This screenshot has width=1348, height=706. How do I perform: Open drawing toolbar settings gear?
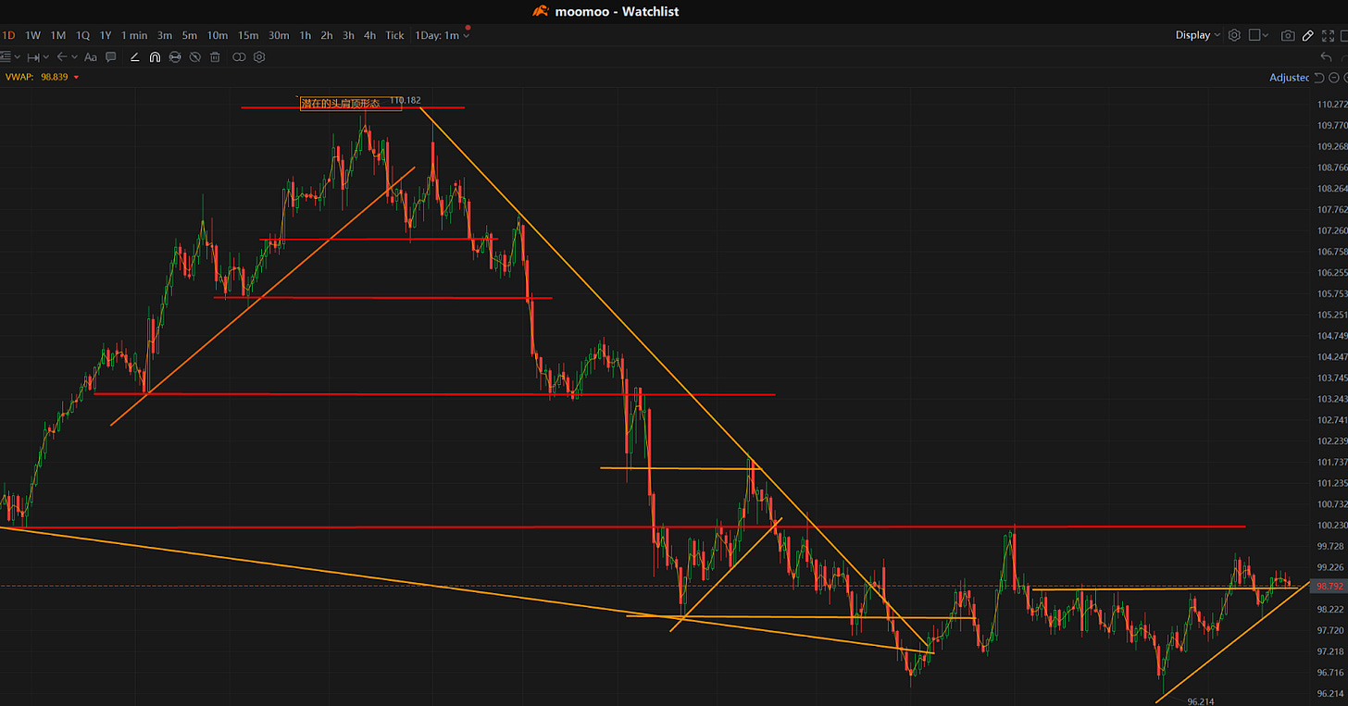pyautogui.click(x=259, y=56)
